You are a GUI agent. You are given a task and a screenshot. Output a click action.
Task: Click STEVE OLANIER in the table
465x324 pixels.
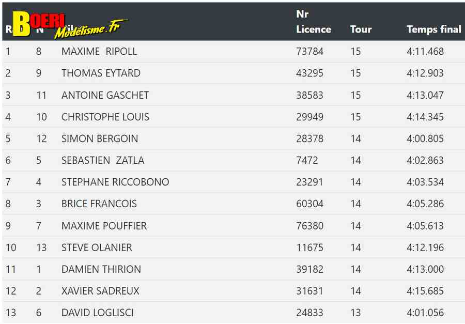click(x=97, y=248)
